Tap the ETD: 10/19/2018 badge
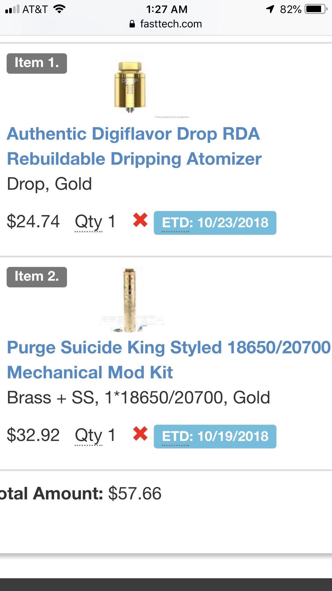 215,437
